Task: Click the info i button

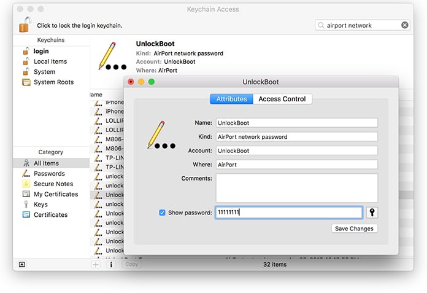Action: 111,264
